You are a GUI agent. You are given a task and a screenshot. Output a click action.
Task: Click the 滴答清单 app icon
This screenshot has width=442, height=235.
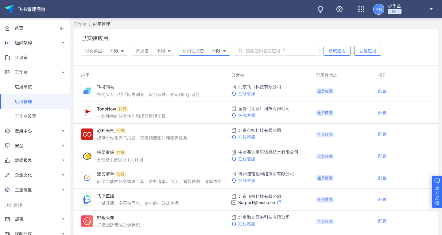87,178
